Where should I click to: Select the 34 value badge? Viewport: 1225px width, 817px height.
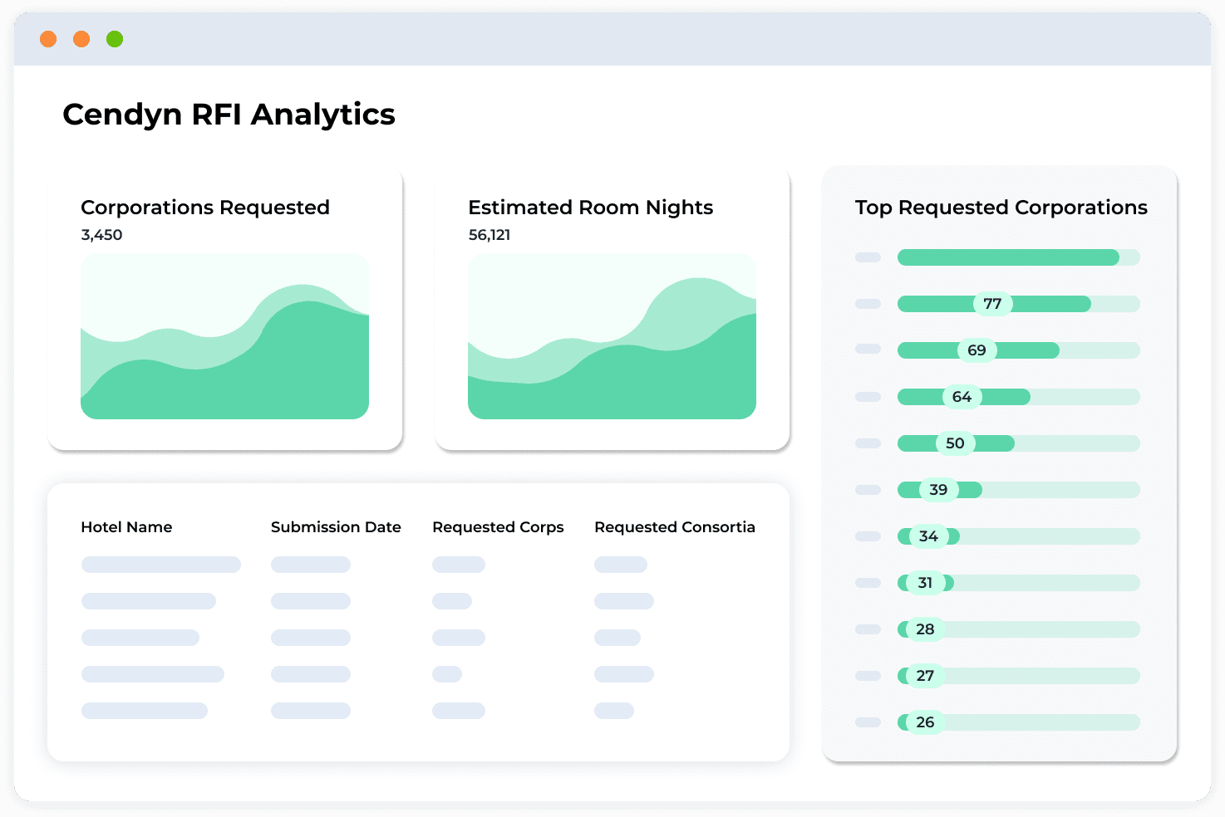[x=928, y=536]
